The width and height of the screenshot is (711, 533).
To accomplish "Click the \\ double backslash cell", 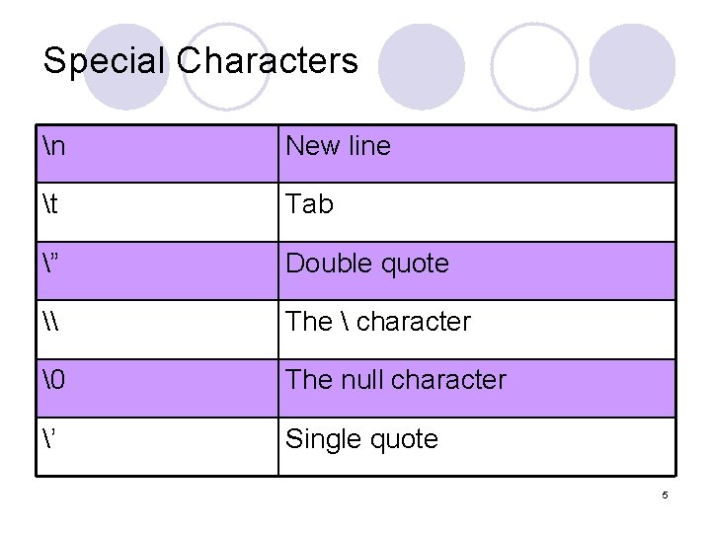I will (x=157, y=330).
